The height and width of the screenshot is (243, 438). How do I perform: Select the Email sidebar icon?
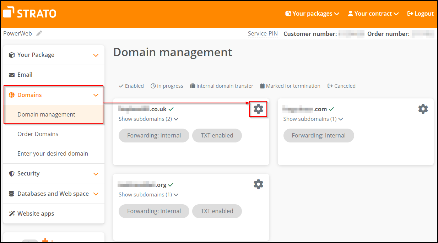[12, 75]
